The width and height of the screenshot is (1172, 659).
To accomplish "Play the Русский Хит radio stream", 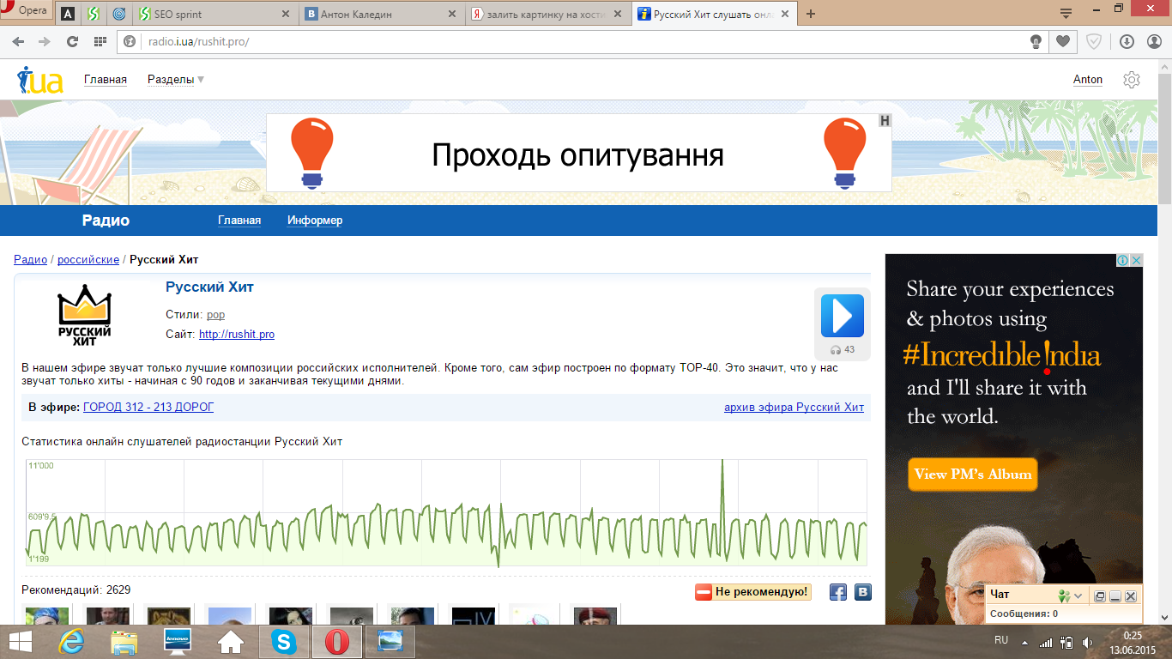I will click(x=842, y=316).
